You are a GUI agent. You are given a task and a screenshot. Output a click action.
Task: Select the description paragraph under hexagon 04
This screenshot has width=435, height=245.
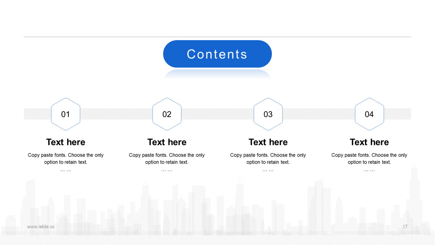[x=369, y=159]
